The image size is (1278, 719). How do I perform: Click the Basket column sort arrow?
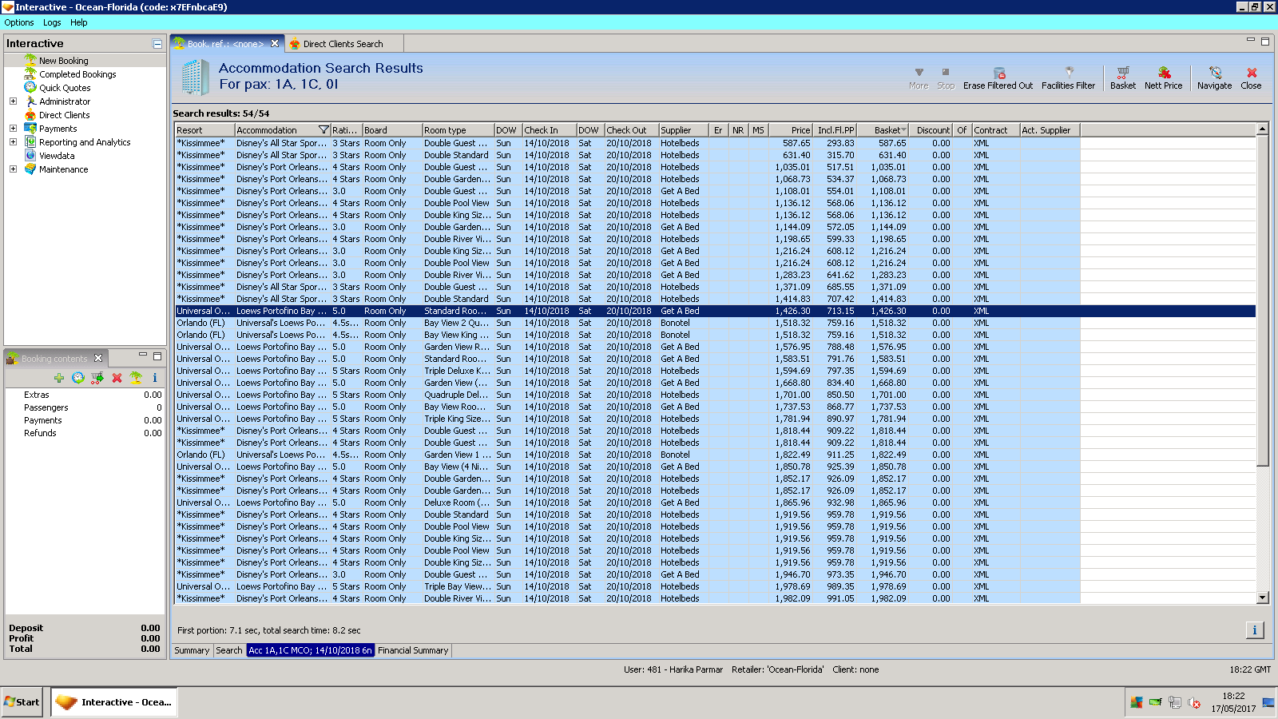[903, 130]
